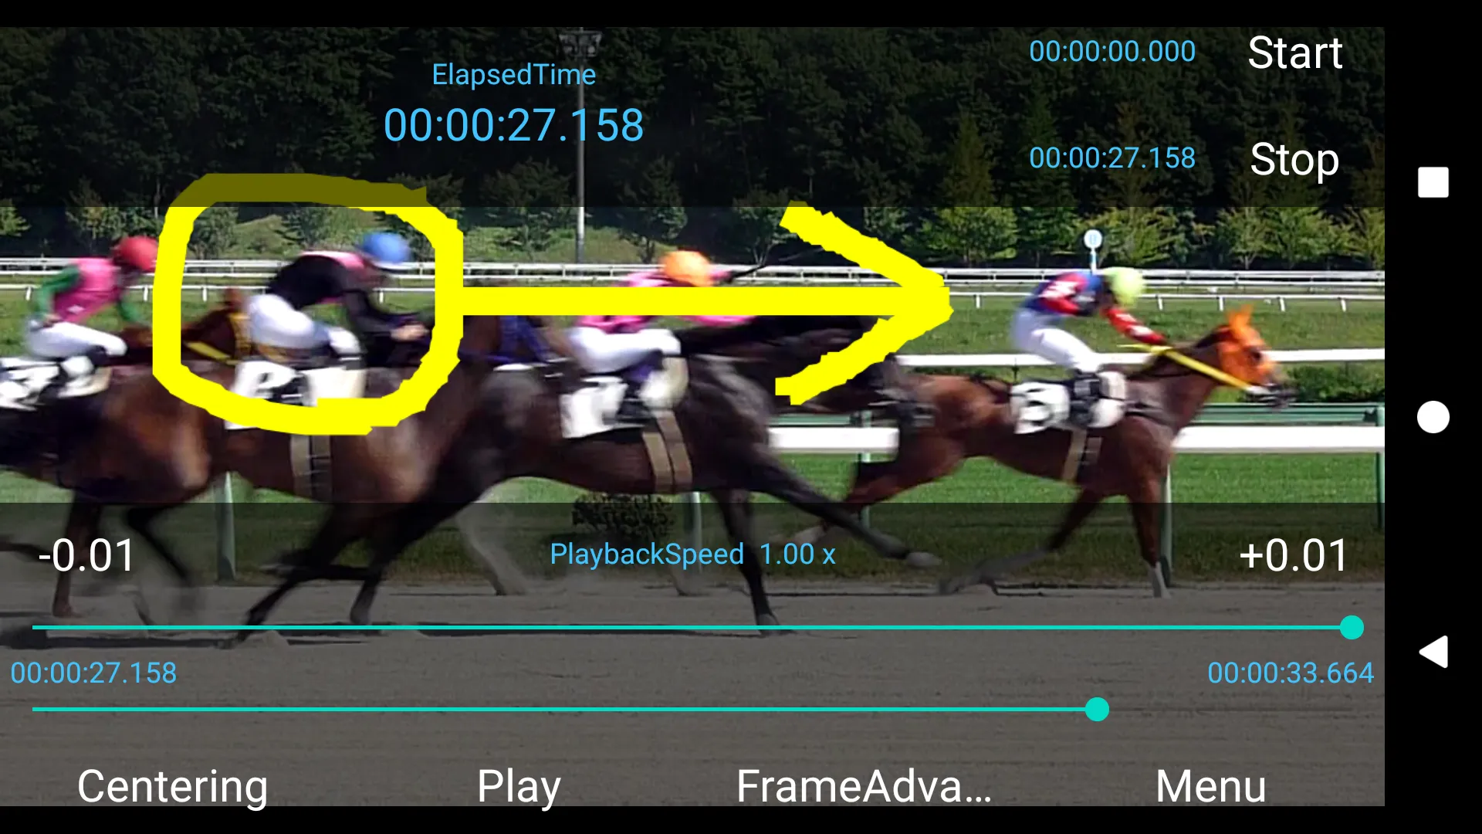Screen dimensions: 1482x834
Task: Click the Play button to resume playback
Action: (x=521, y=784)
